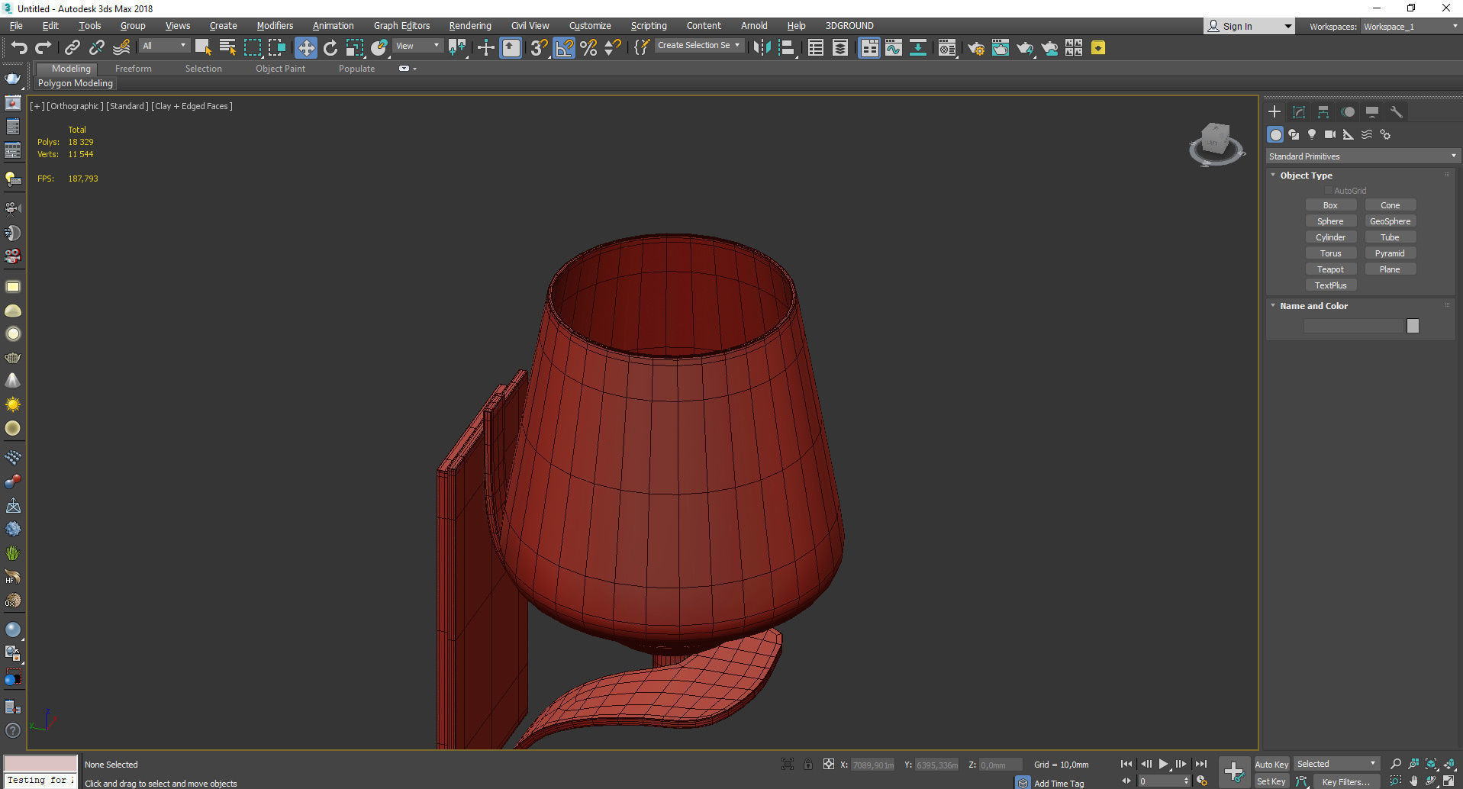This screenshot has height=789, width=1463.
Task: Open the View reference coordinate dropdown
Action: pyautogui.click(x=417, y=46)
